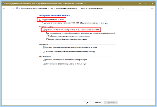Click the window title bar icon

4,3
